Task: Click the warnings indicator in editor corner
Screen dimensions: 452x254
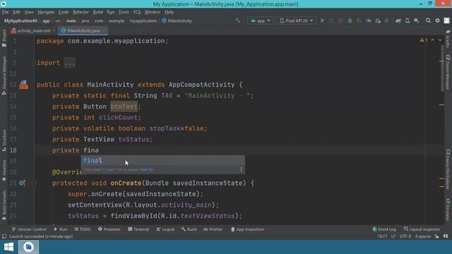Action: (424, 40)
